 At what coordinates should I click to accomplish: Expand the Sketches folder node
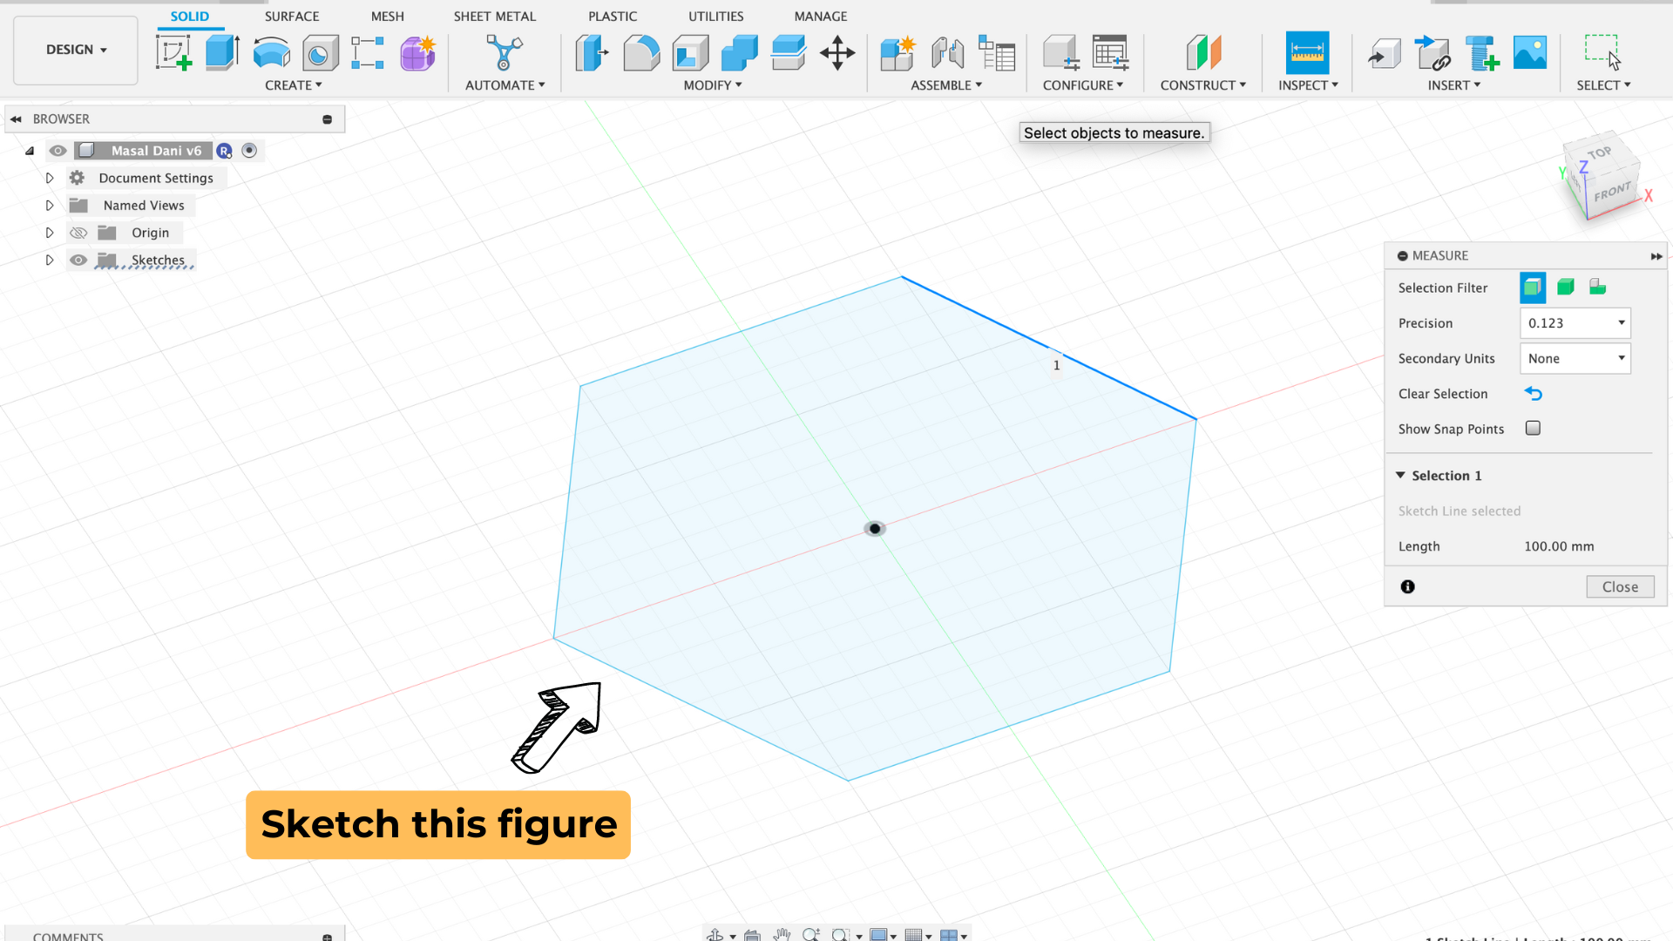click(50, 260)
